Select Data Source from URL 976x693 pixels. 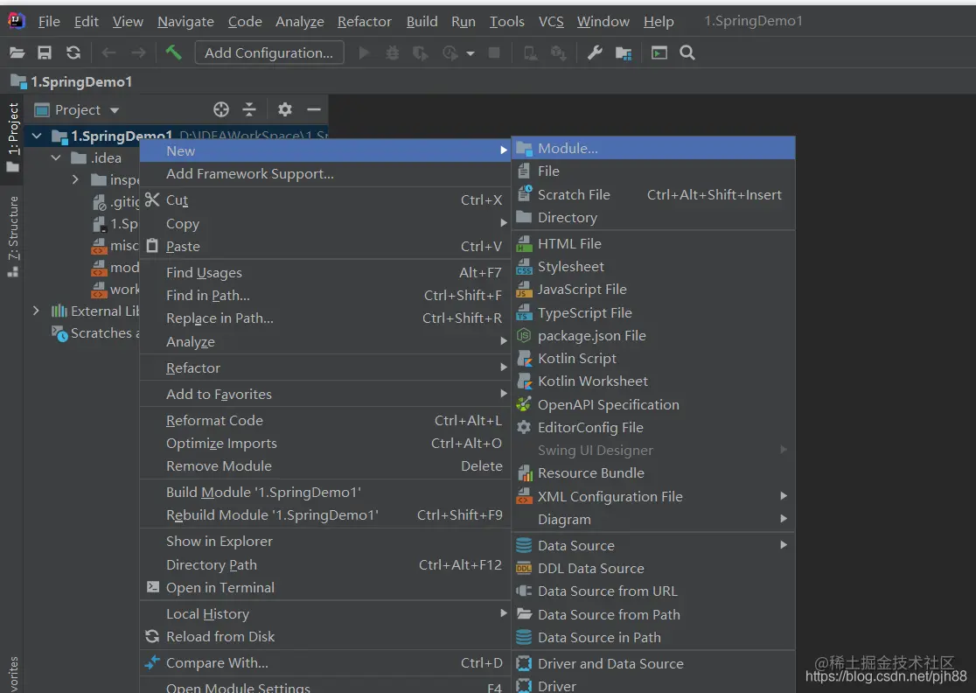[653, 591]
